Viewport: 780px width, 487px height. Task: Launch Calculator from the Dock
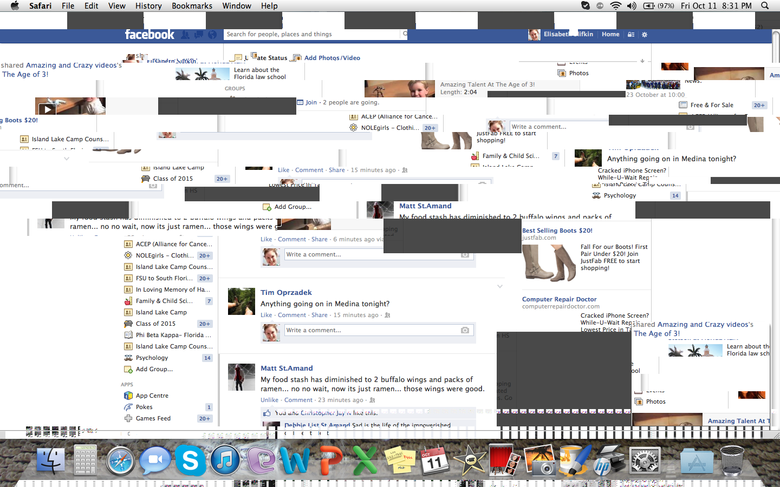coord(85,461)
